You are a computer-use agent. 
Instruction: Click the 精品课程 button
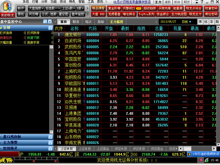[x=98, y=8]
